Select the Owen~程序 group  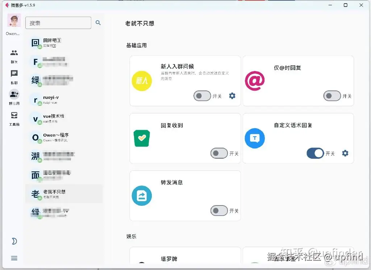64,137
